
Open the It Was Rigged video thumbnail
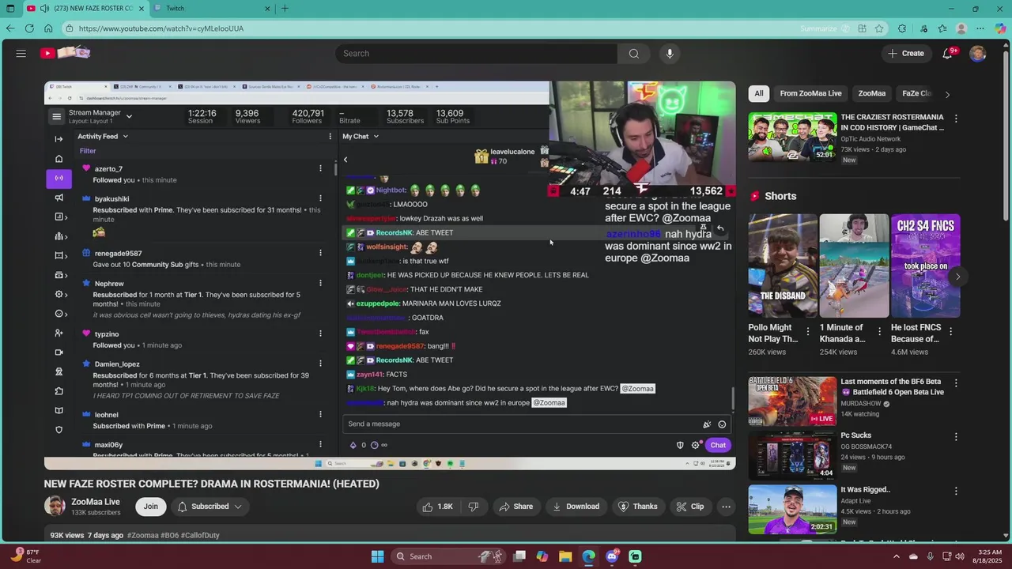792,509
